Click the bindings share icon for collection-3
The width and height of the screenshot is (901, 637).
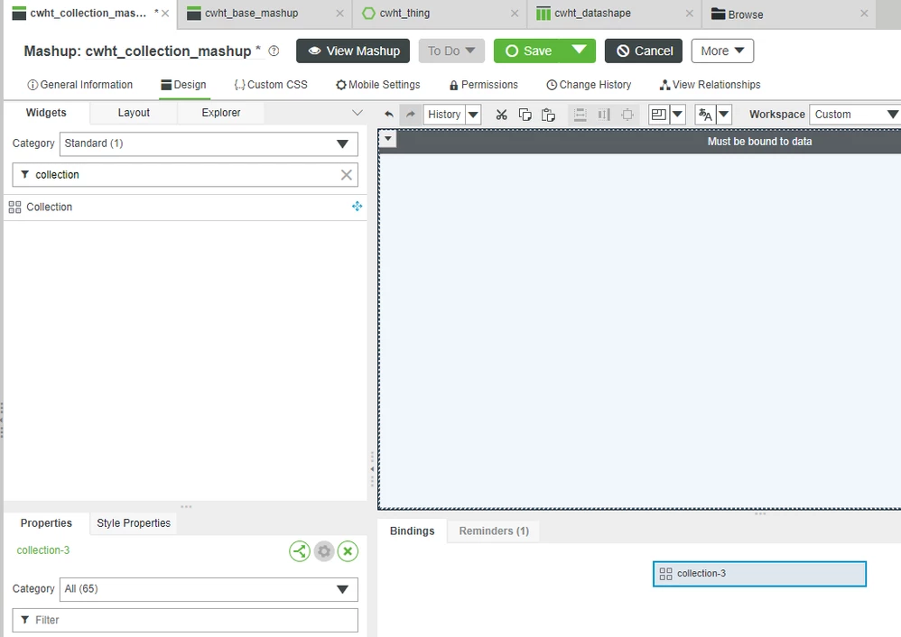pos(300,551)
